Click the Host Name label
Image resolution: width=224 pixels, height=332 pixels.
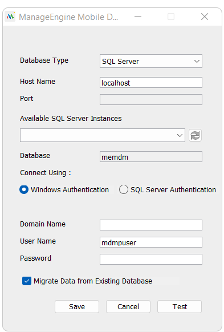(x=38, y=82)
